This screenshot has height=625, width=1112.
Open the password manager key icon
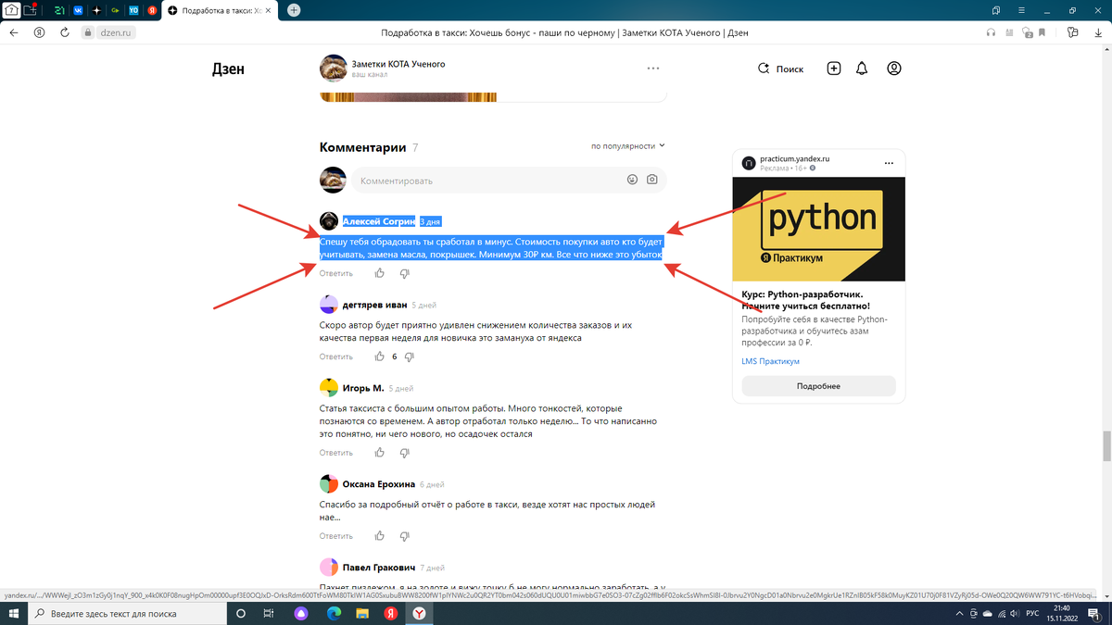click(1072, 31)
